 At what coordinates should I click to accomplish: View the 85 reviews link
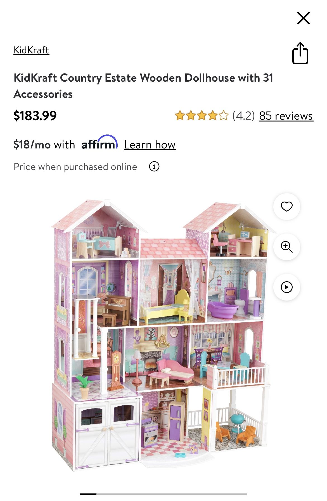(286, 116)
